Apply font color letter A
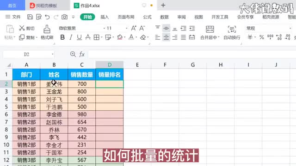The height and width of the screenshot is (166, 296). [x=131, y=37]
